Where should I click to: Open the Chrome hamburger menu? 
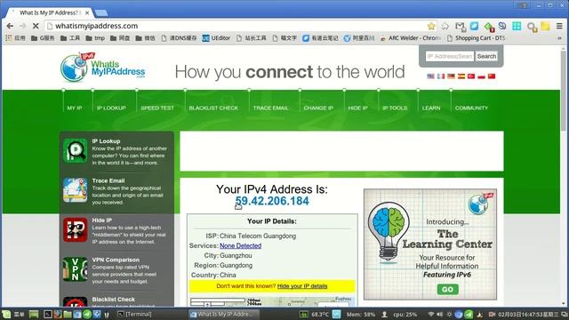pyautogui.click(x=559, y=26)
